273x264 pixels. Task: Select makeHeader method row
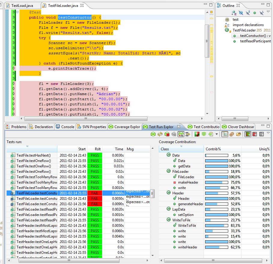214,182
